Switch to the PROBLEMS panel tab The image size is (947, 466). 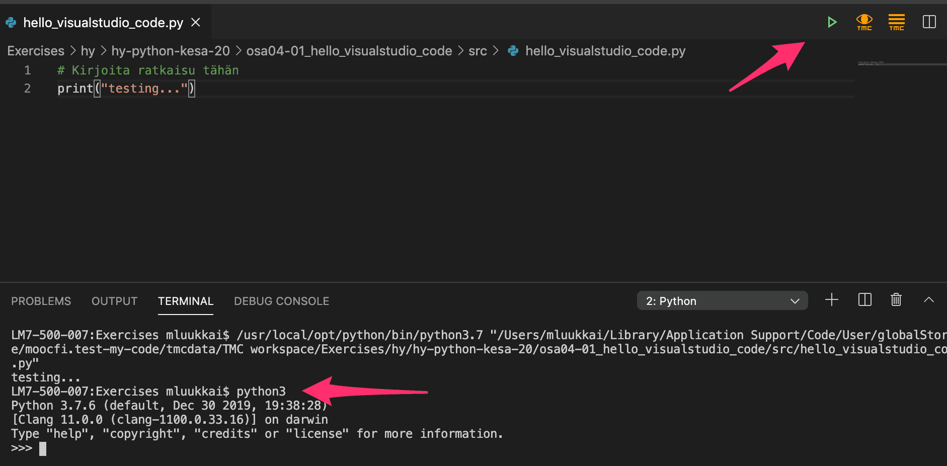pyautogui.click(x=41, y=301)
